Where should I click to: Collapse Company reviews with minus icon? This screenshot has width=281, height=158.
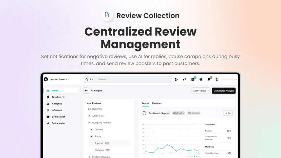pyautogui.click(x=89, y=123)
